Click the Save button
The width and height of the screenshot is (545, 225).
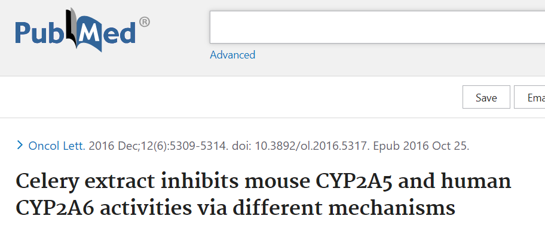coord(486,97)
